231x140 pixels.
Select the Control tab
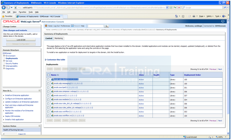[x=49, y=38]
